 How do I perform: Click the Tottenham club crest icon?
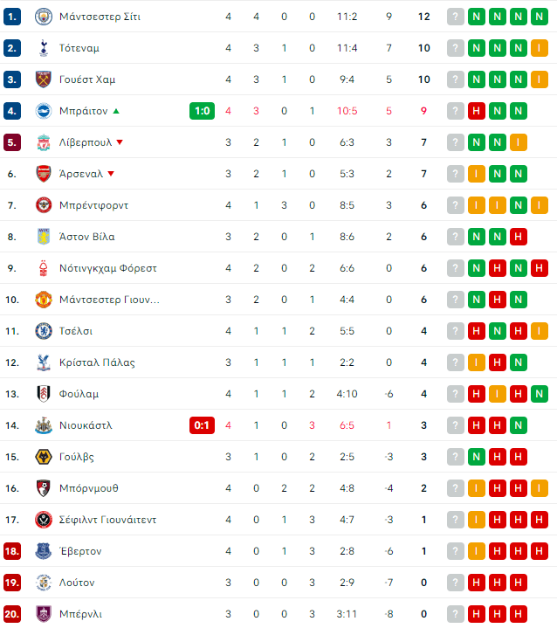point(43,48)
